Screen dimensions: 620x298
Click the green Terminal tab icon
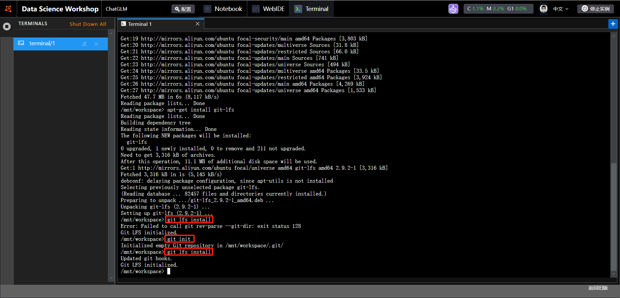pyautogui.click(x=298, y=9)
